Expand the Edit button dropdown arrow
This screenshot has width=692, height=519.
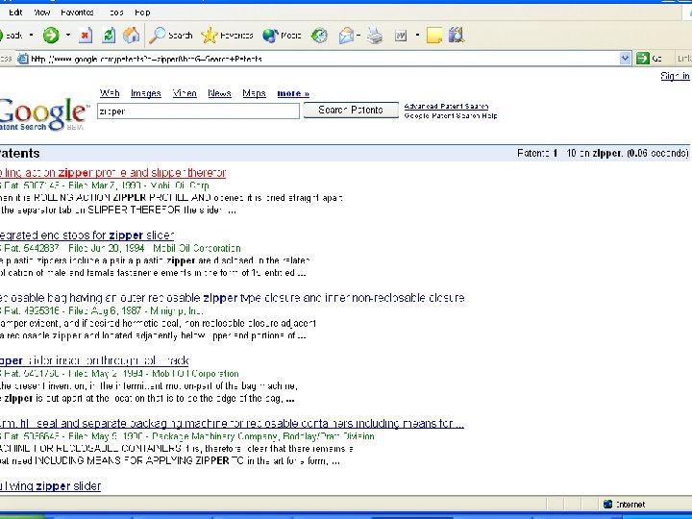pos(417,35)
